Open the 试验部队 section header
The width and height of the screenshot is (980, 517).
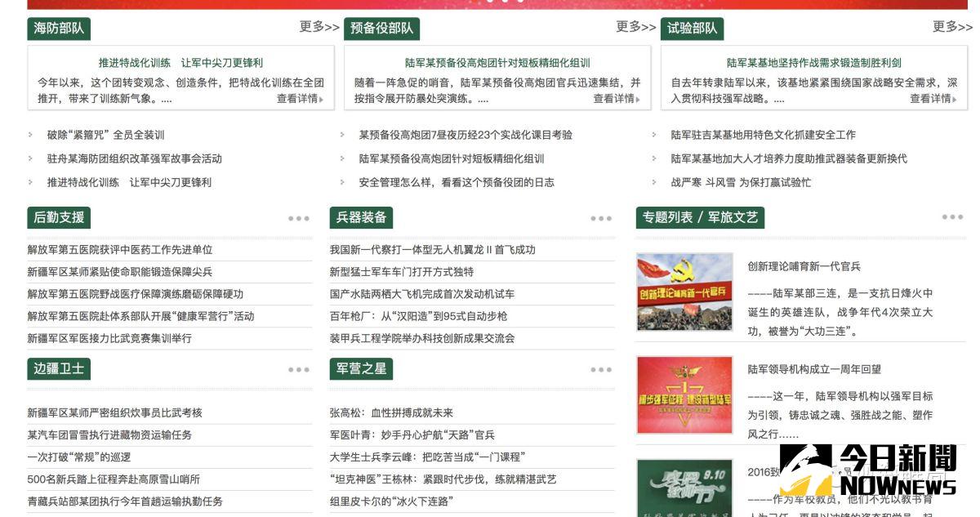[691, 28]
